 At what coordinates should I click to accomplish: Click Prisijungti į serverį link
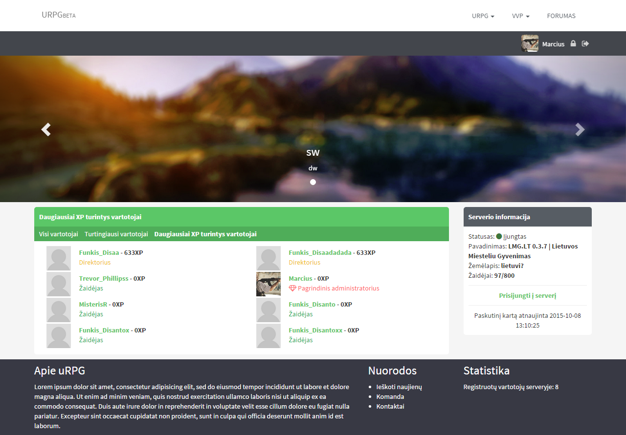pyautogui.click(x=527, y=295)
